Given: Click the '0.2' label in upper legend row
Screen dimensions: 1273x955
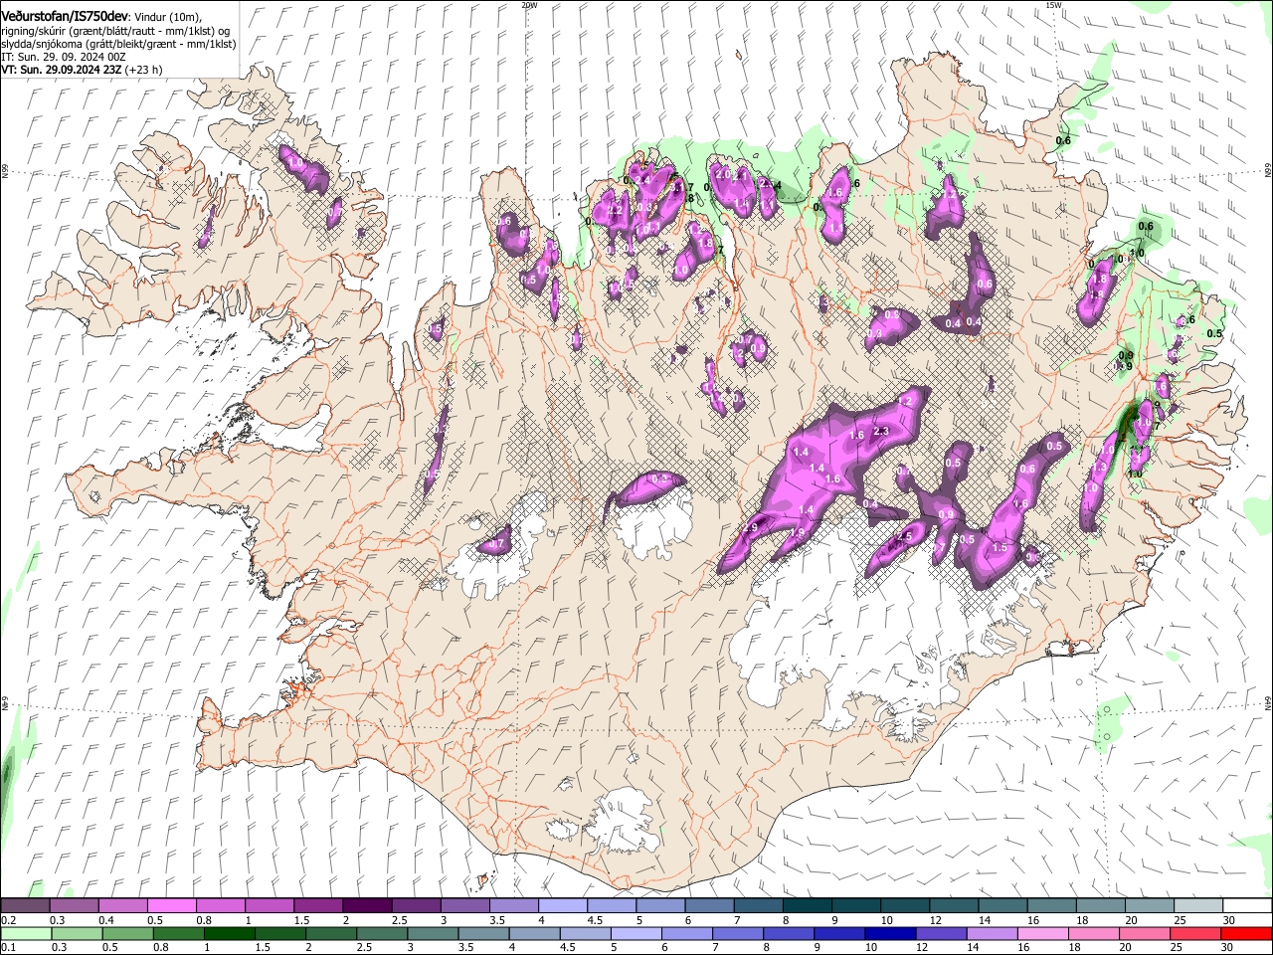Looking at the screenshot, I should [x=8, y=920].
